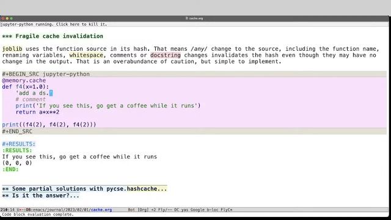The image size is (391, 220).
Task: Click the @memory.cache decorator
Action: 24,81
